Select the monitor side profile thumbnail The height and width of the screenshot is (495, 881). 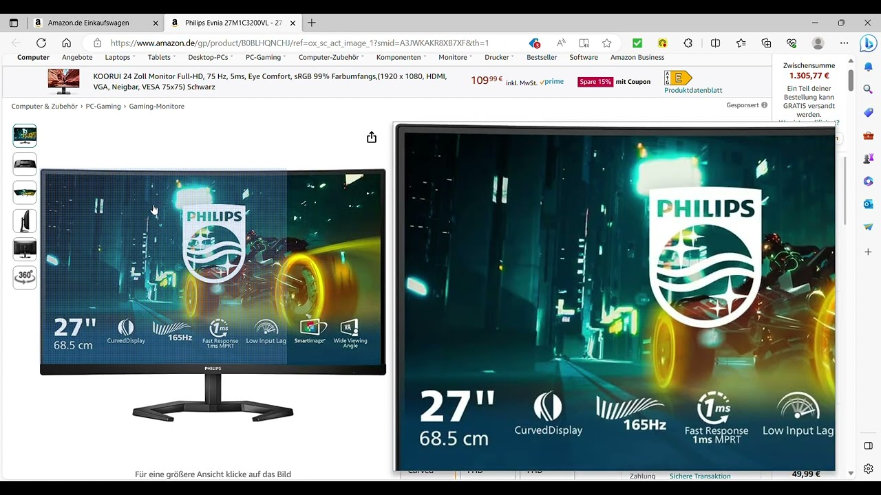coord(25,221)
